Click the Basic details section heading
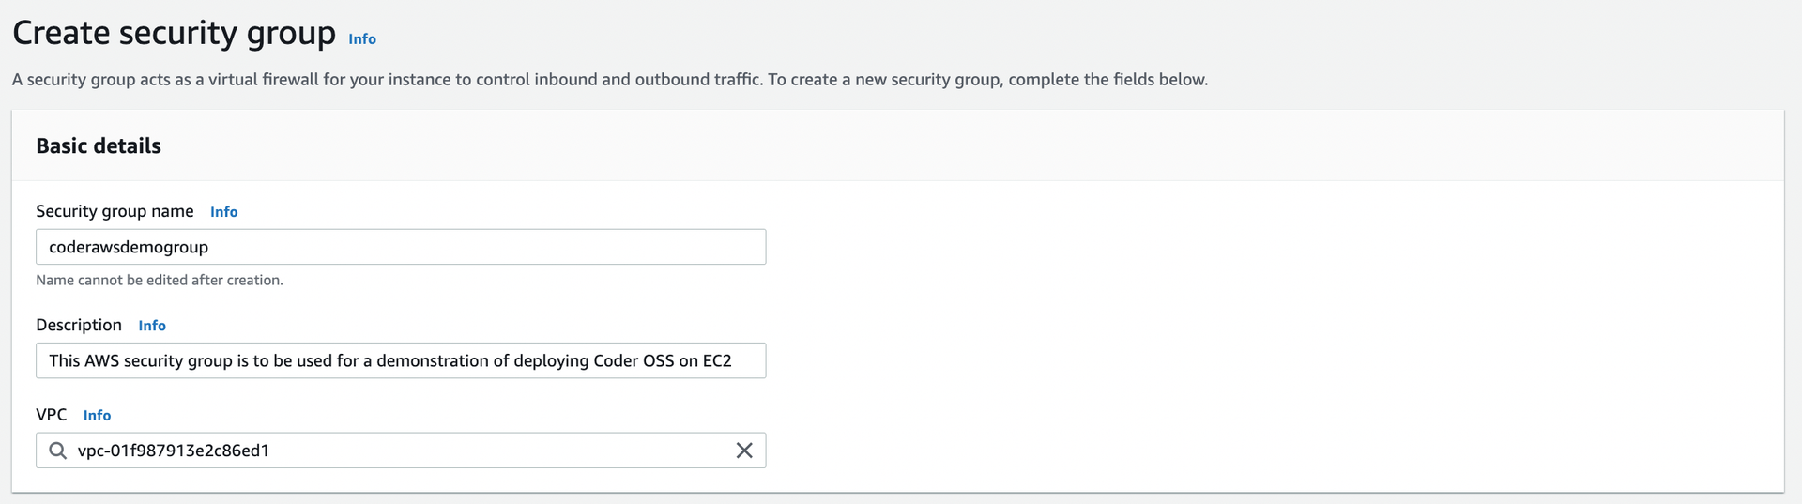The image size is (1802, 504). pyautogui.click(x=99, y=145)
